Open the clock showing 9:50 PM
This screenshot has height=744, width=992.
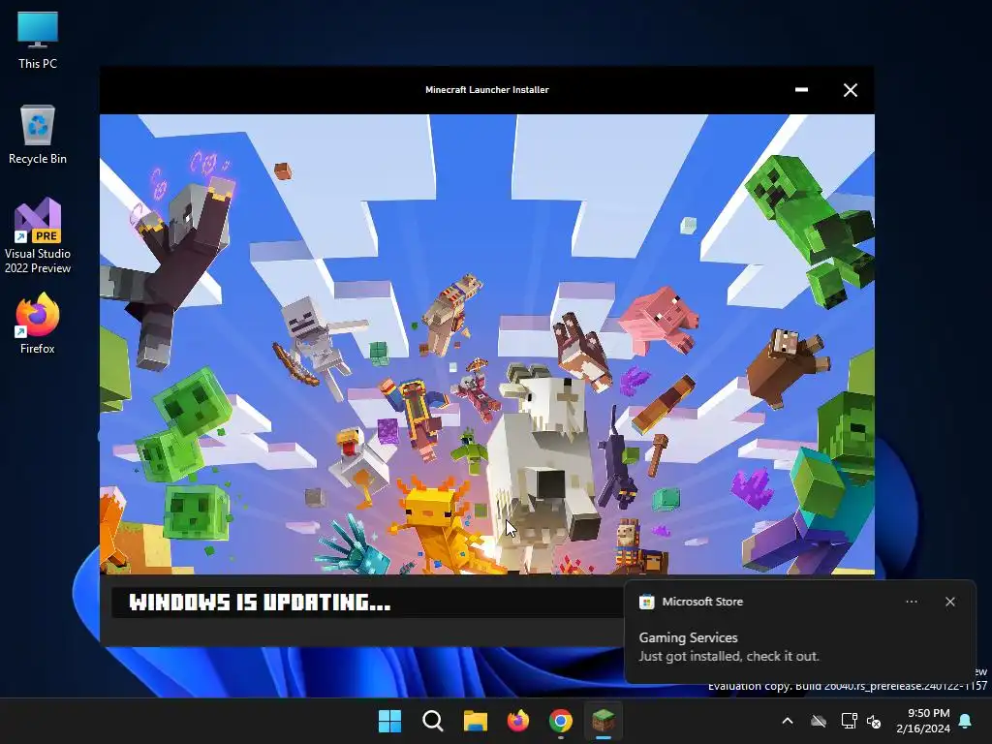[923, 721]
